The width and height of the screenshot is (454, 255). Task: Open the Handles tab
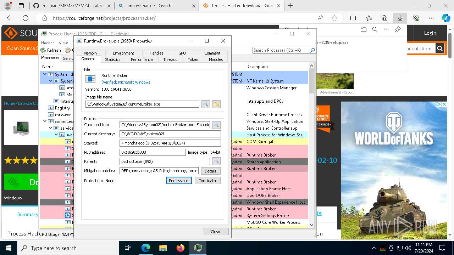pos(156,53)
